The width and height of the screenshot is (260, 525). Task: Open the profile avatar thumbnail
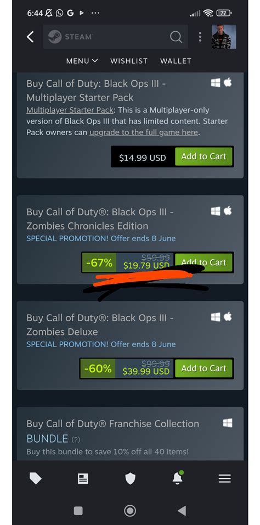pyautogui.click(x=224, y=37)
